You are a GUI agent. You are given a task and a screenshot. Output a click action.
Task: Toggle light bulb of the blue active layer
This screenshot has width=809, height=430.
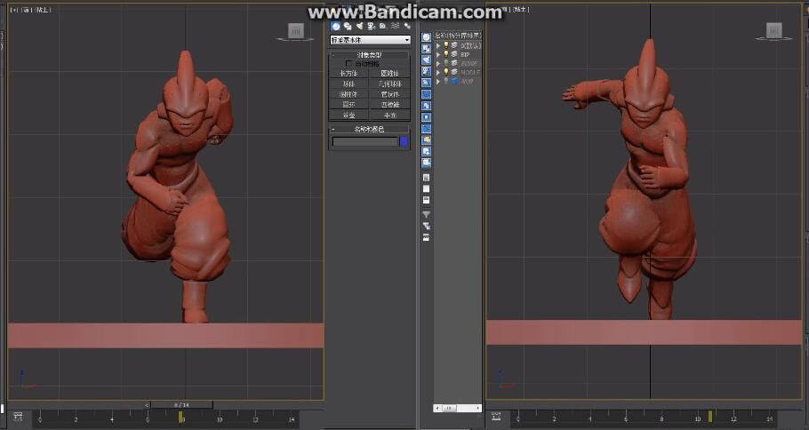click(446, 81)
